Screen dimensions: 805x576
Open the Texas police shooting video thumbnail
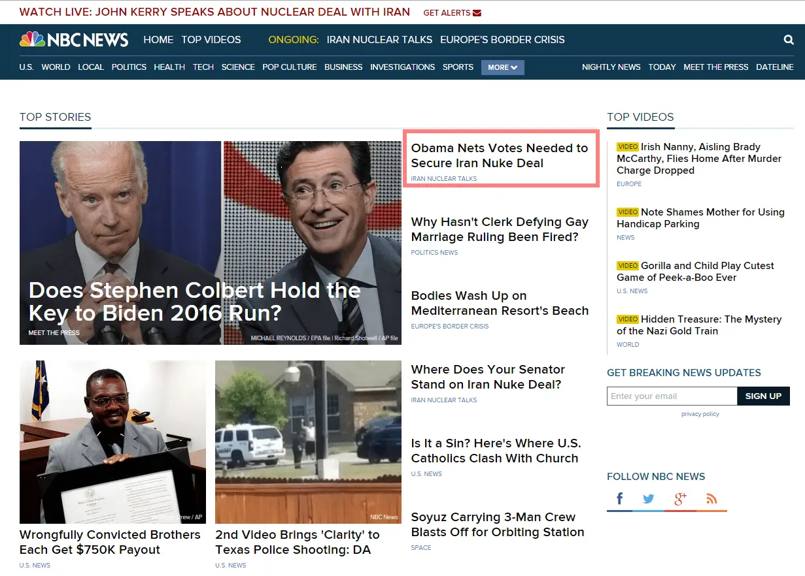coord(308,442)
